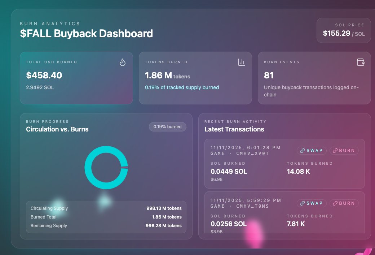Select the chain-link icon in first BURN button

(x=336, y=151)
